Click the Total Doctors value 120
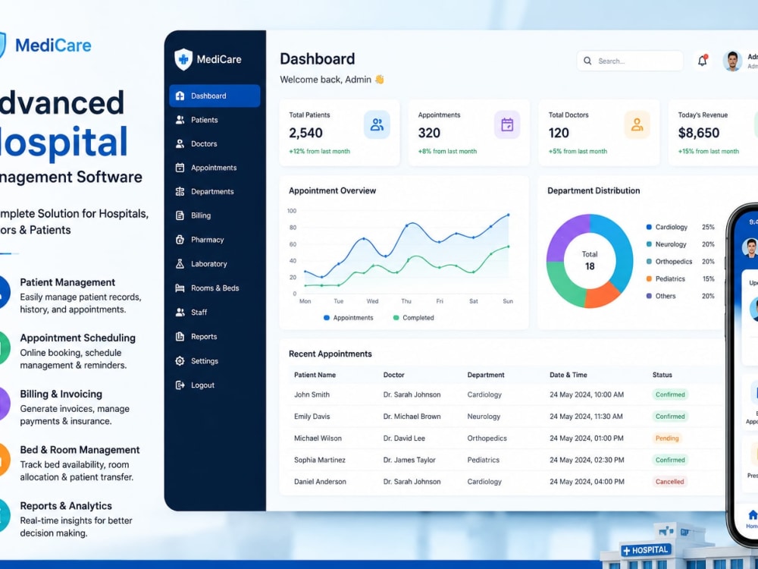758x569 pixels. click(x=559, y=133)
